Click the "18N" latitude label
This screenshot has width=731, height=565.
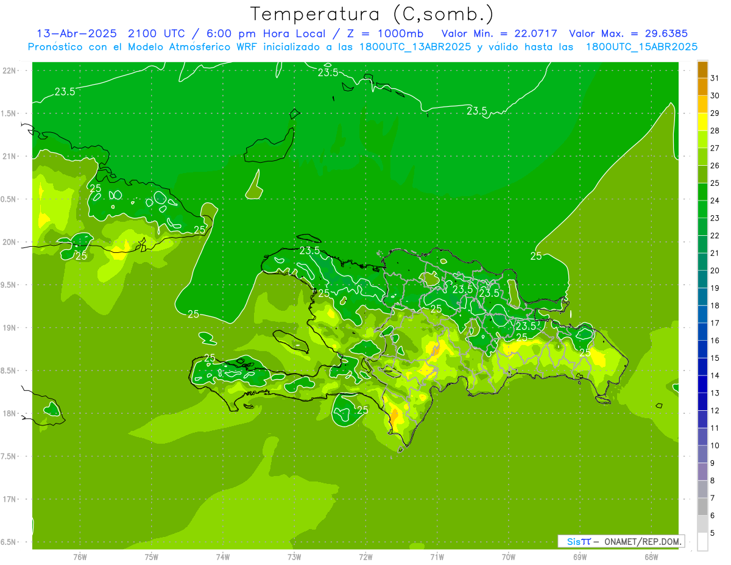point(10,414)
